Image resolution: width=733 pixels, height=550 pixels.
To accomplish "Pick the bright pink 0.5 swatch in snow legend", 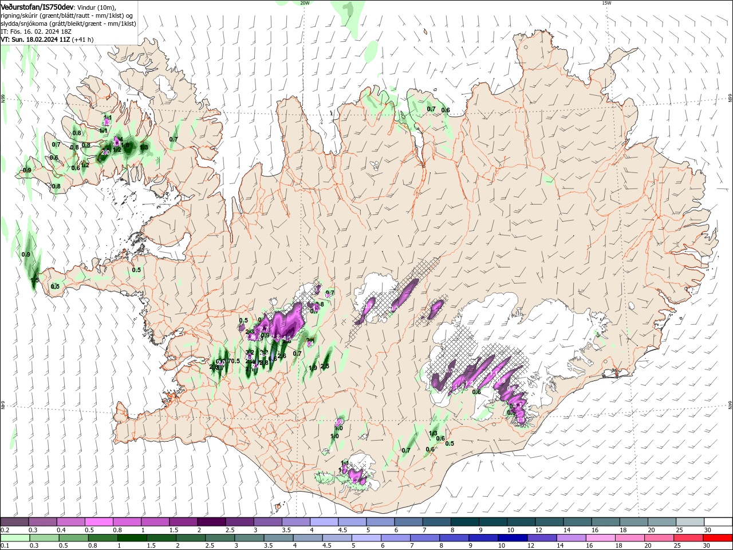I will point(98,522).
